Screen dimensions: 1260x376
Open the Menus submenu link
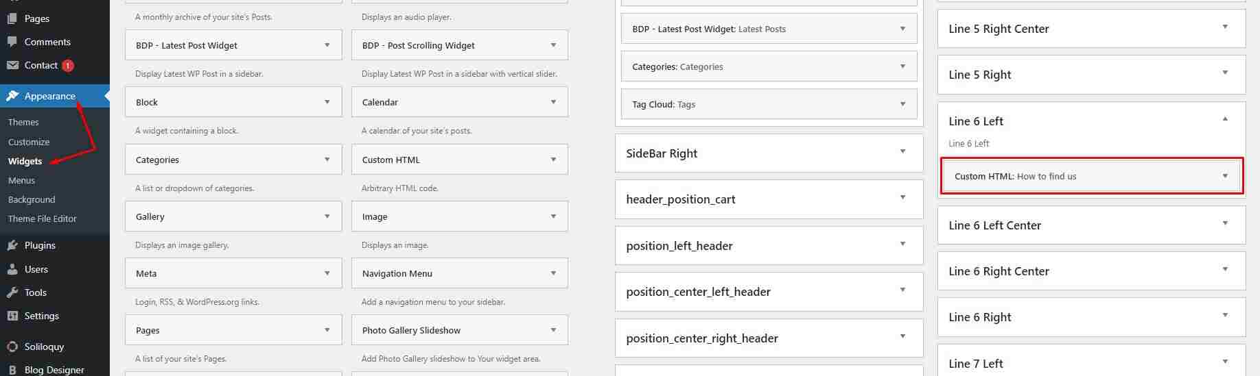coord(21,180)
